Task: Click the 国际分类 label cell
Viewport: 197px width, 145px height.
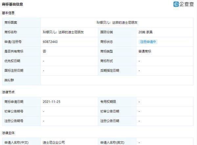Action: pos(117,32)
